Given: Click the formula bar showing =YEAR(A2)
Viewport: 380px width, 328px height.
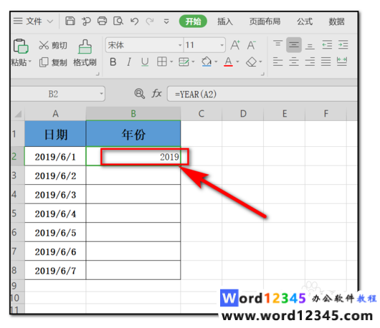Looking at the screenshot, I should tap(262, 94).
